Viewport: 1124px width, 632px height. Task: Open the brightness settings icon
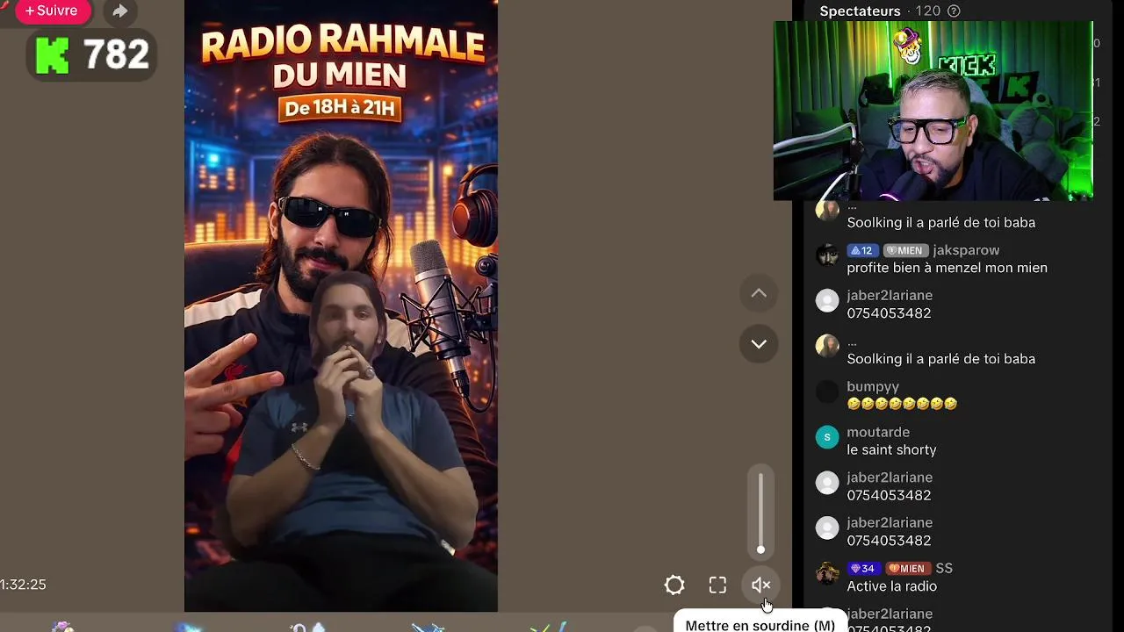674,585
